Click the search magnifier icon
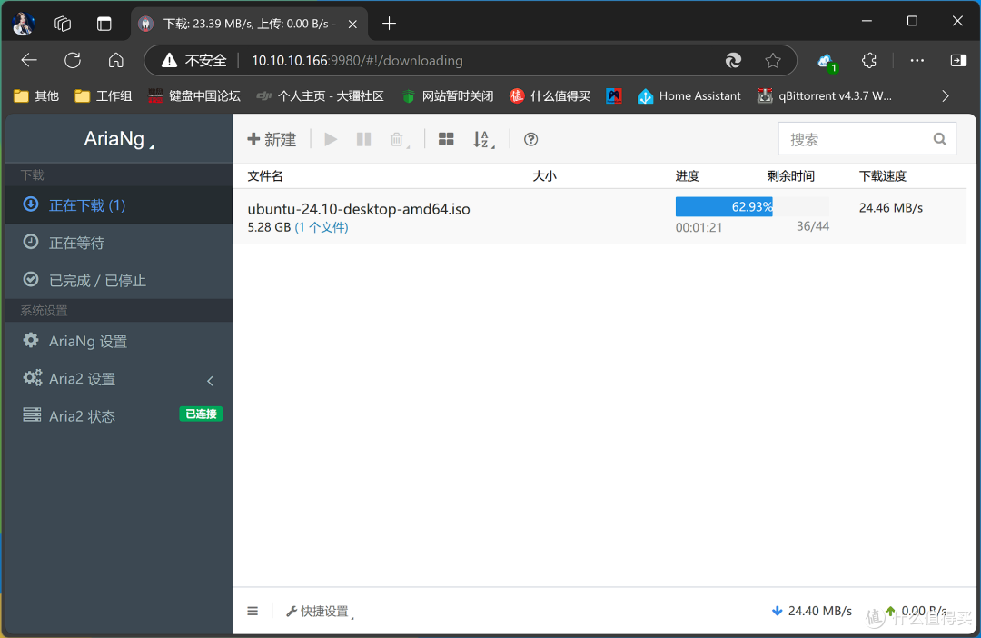Image resolution: width=981 pixels, height=638 pixels. point(939,138)
